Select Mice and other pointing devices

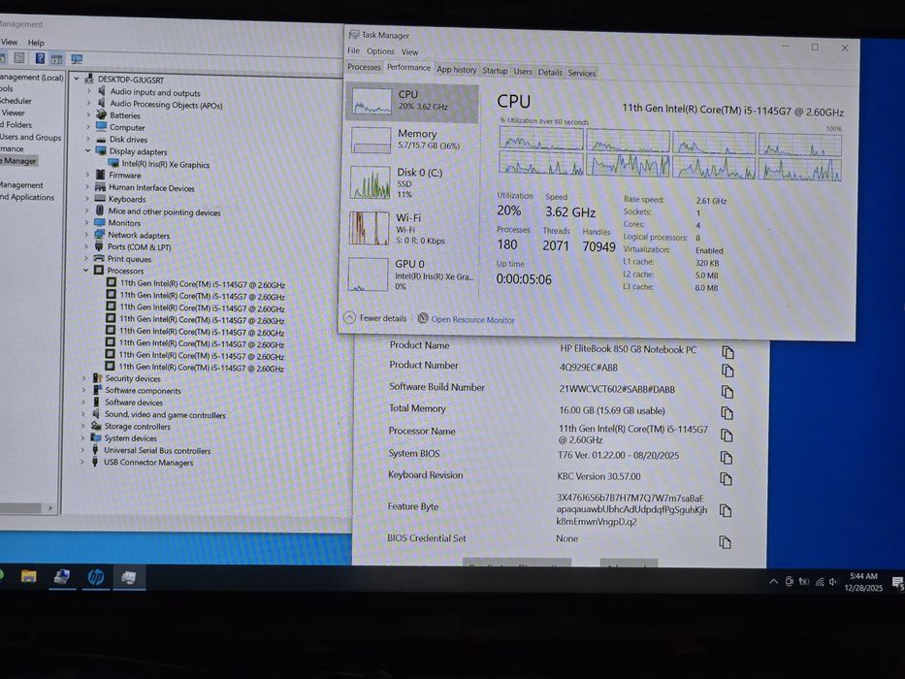(x=157, y=211)
